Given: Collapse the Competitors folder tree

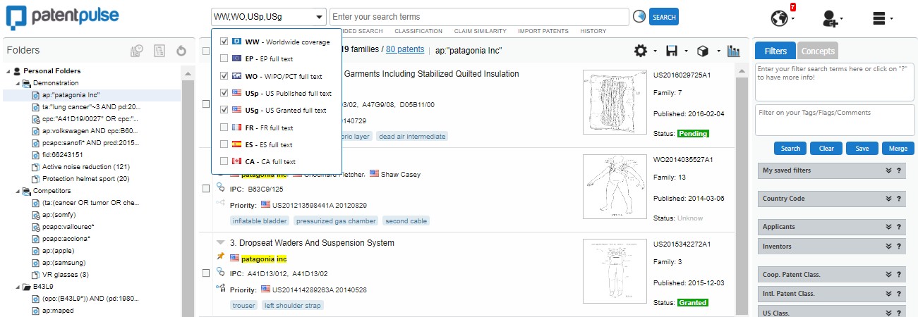Looking at the screenshot, I should point(17,191).
